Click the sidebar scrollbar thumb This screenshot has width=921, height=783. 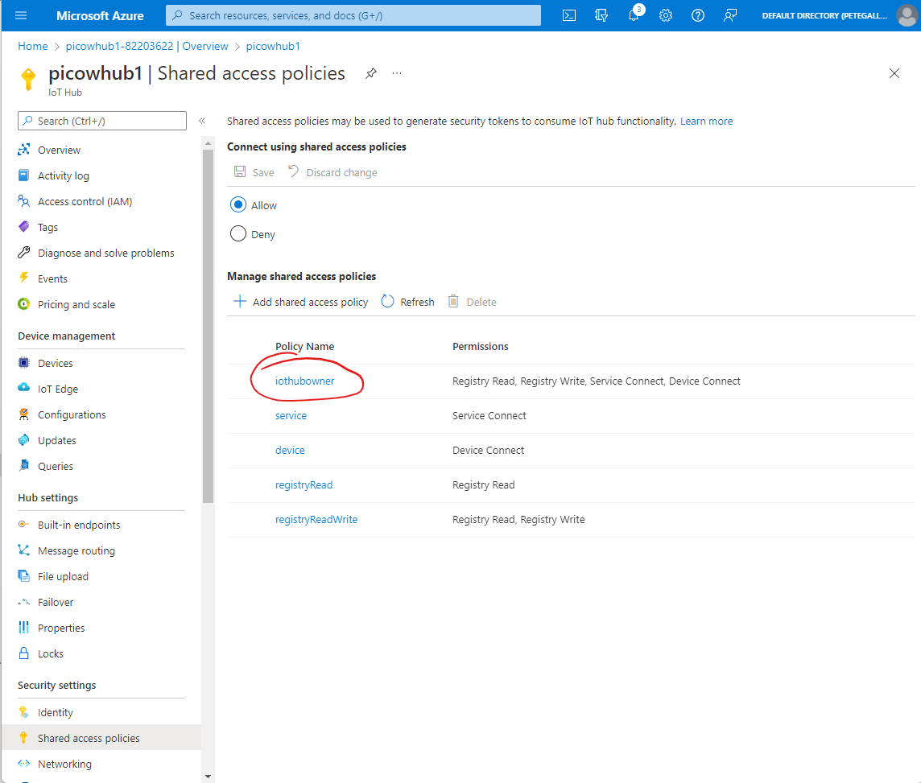pyautogui.click(x=208, y=326)
